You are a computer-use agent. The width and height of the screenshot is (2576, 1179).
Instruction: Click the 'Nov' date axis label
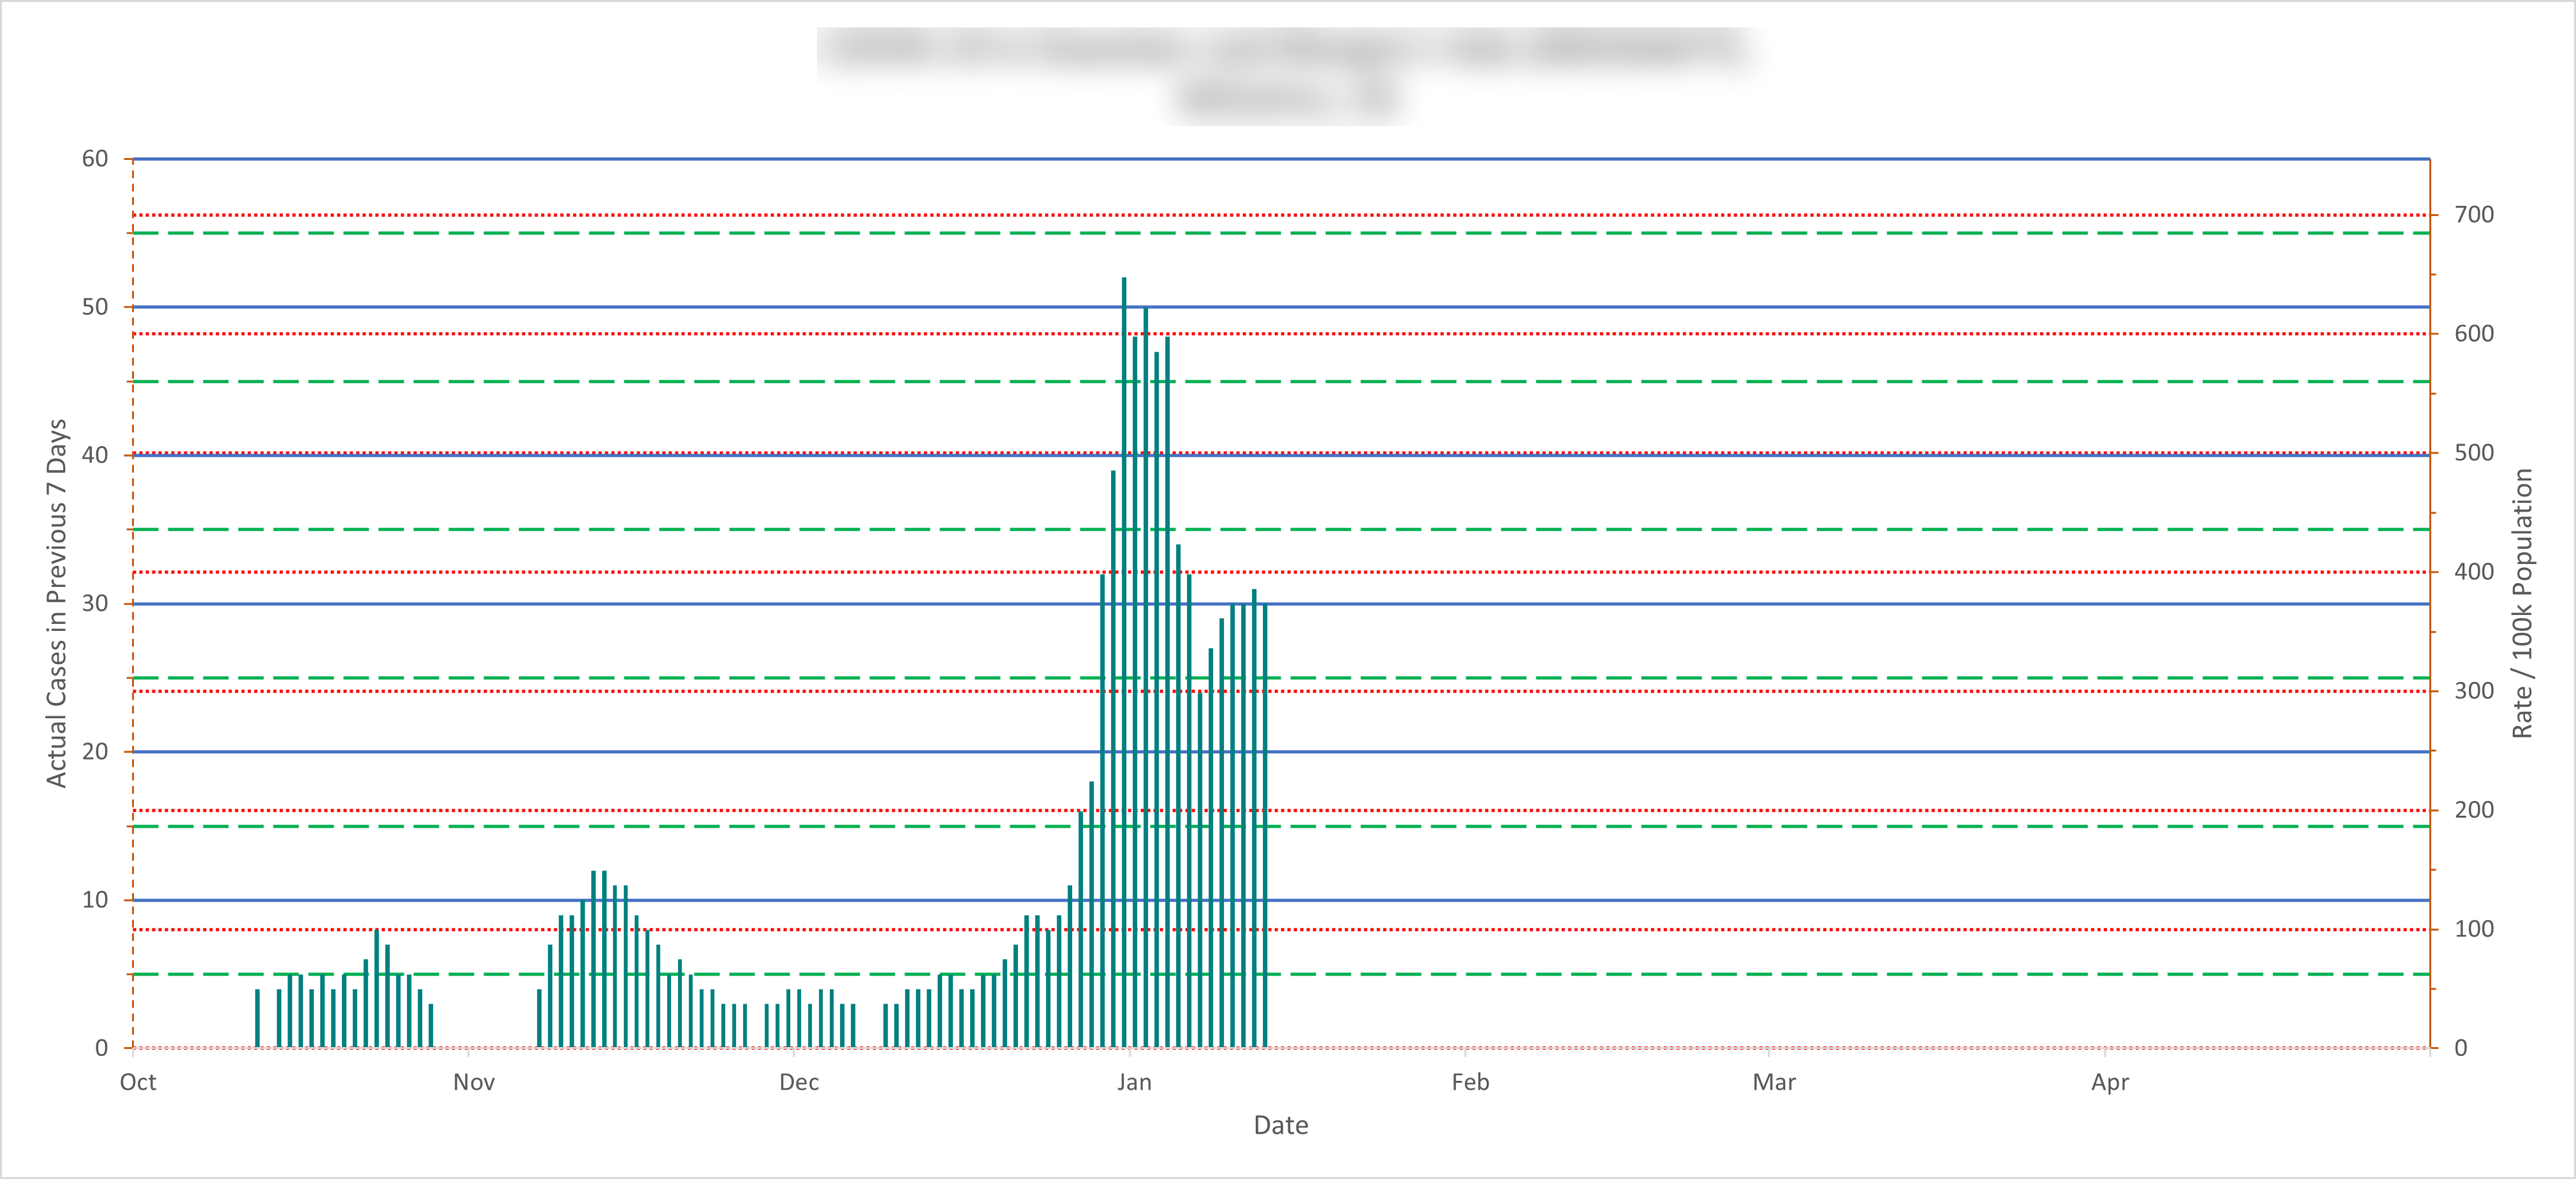click(474, 1082)
